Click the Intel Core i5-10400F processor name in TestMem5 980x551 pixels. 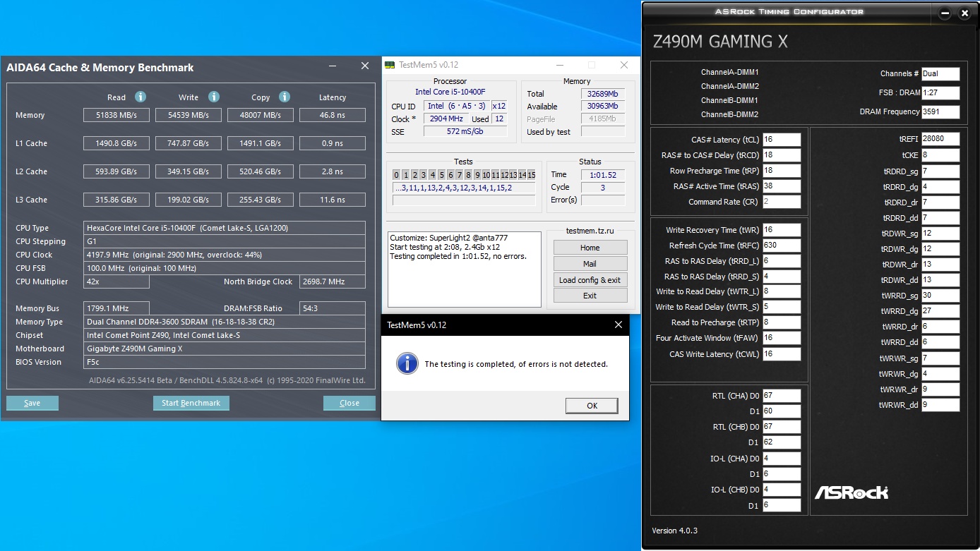pos(450,92)
